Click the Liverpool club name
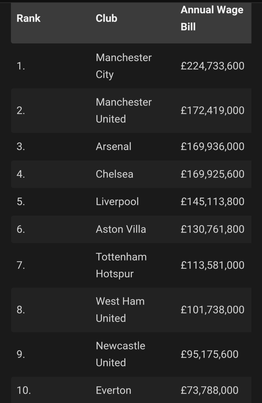 117,202
